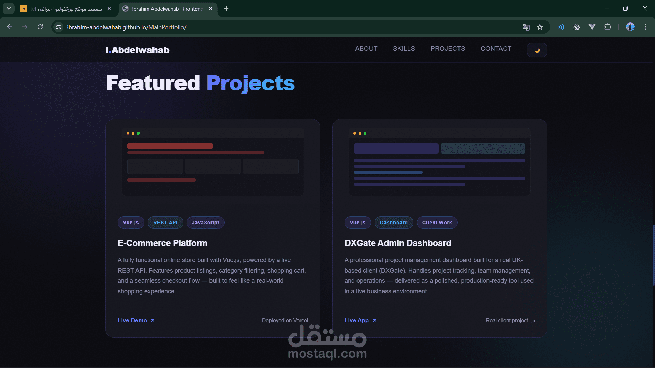Expand the tab search dropdown arrow
This screenshot has width=655, height=368.
coord(9,9)
